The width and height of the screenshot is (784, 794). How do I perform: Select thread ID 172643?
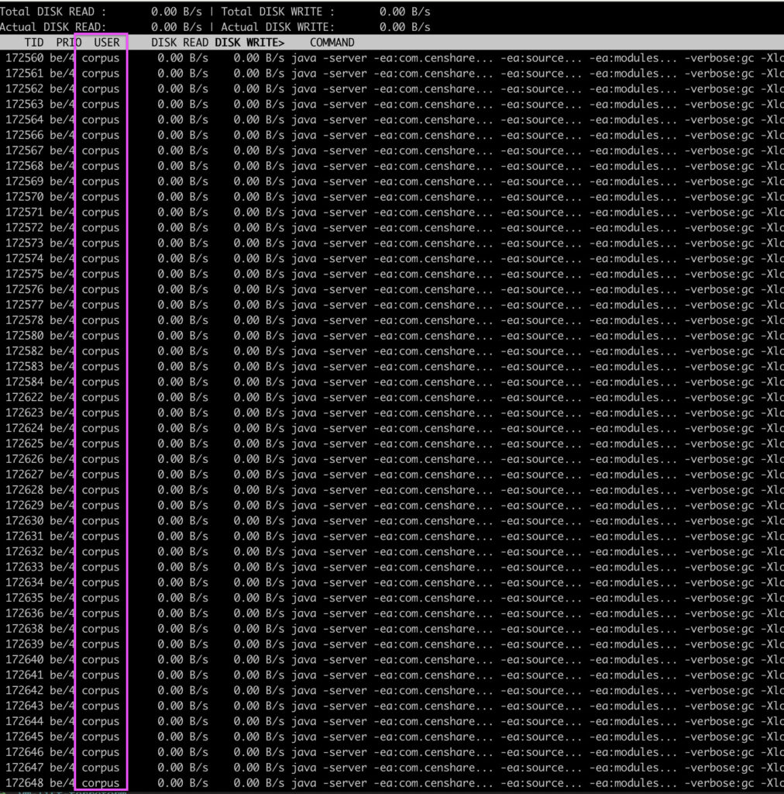25,706
